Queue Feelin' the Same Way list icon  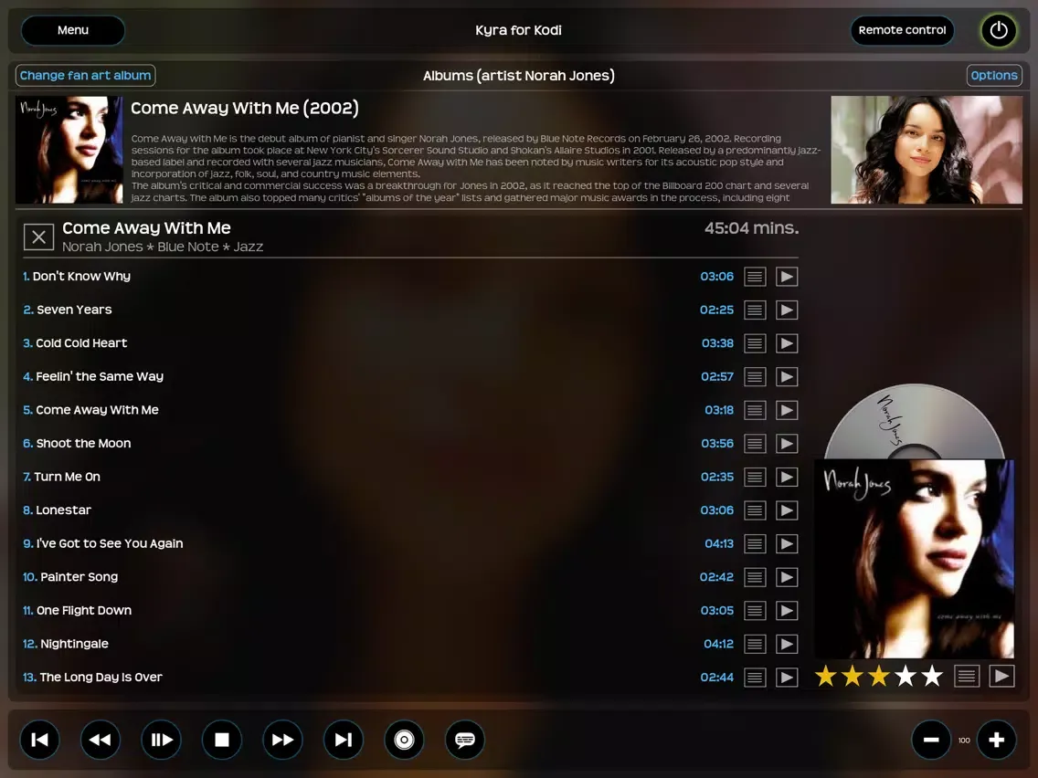coord(755,376)
